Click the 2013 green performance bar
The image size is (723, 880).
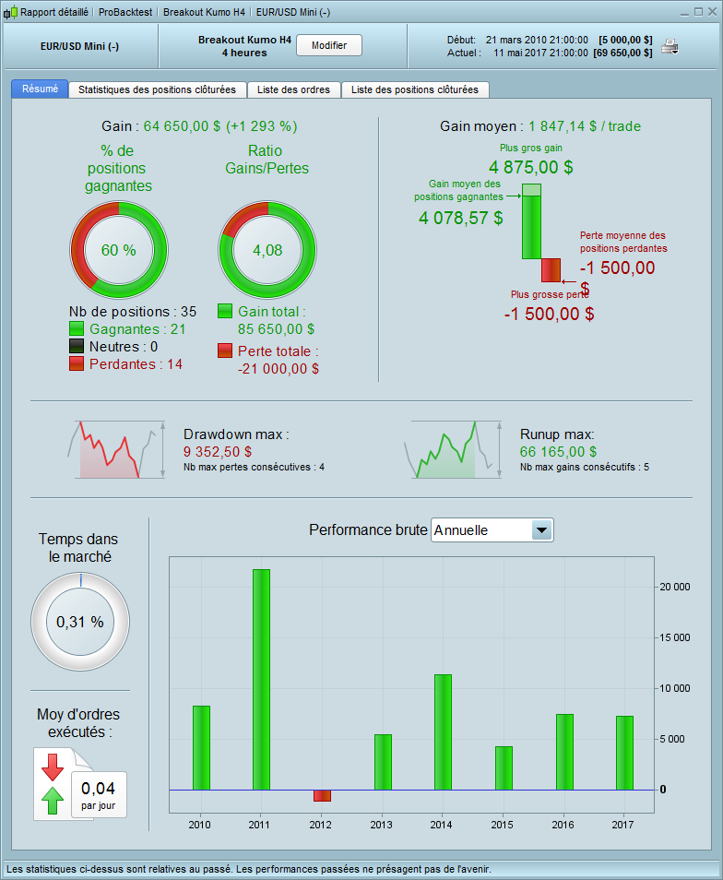383,762
